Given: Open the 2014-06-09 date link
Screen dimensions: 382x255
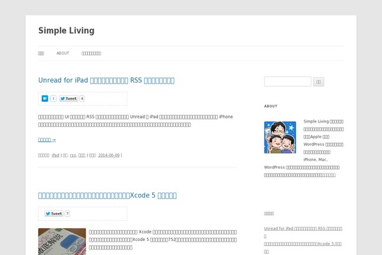Looking at the screenshot, I should (109, 155).
